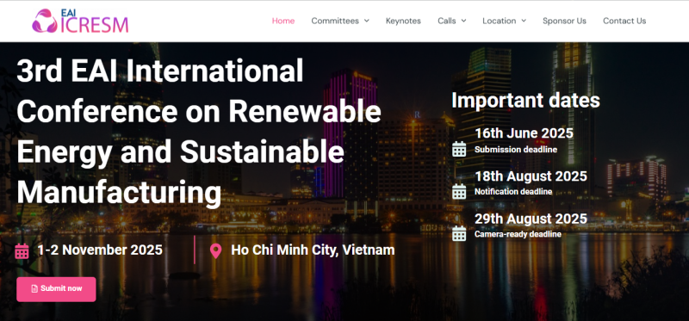Open the Home menu item

pos(283,21)
